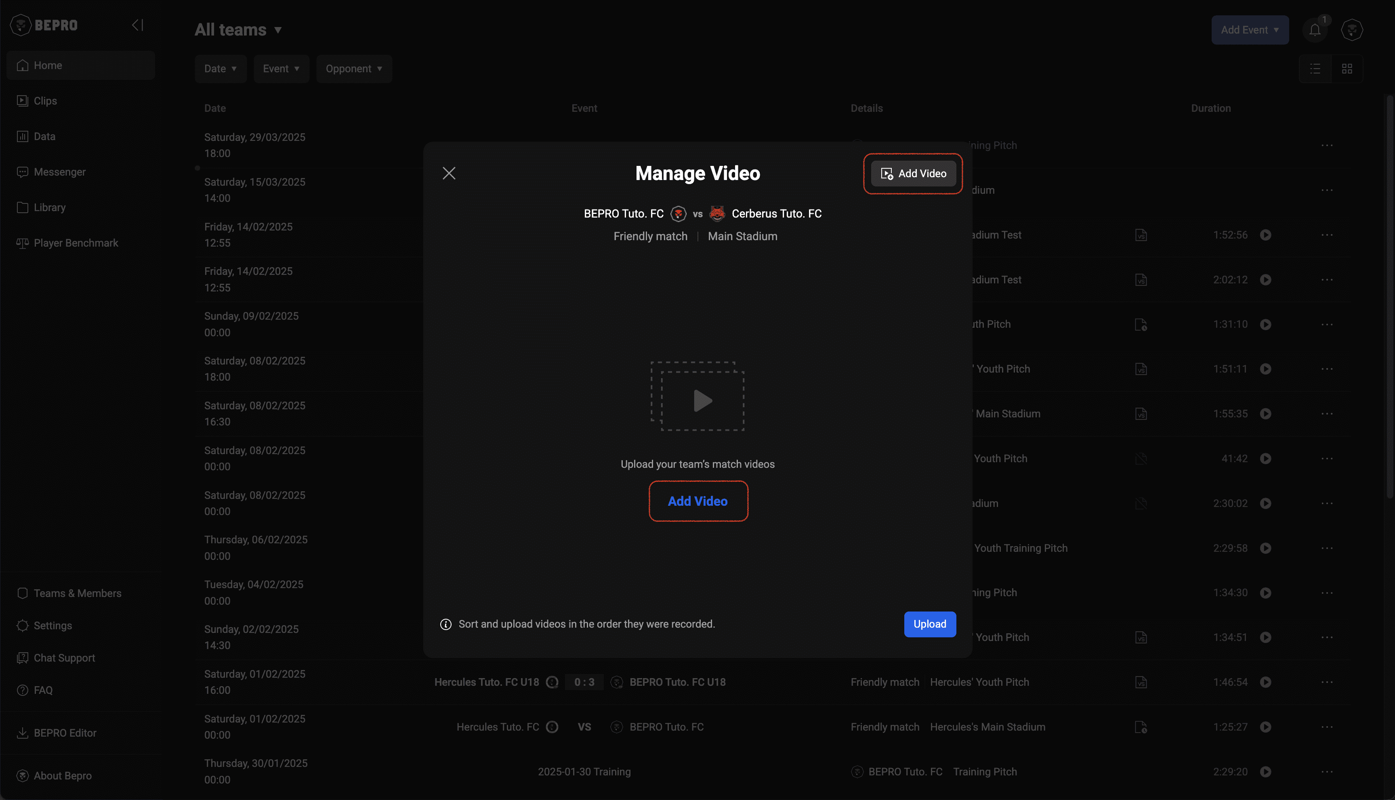The image size is (1395, 800).
Task: Play video with duration 2:02:12
Action: 1265,280
